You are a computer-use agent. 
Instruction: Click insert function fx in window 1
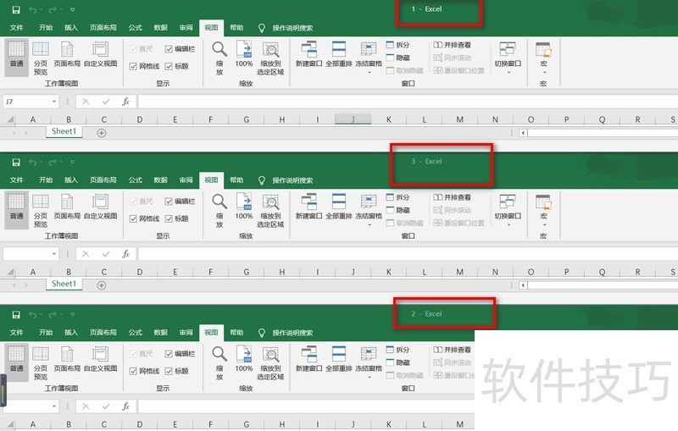tap(125, 102)
